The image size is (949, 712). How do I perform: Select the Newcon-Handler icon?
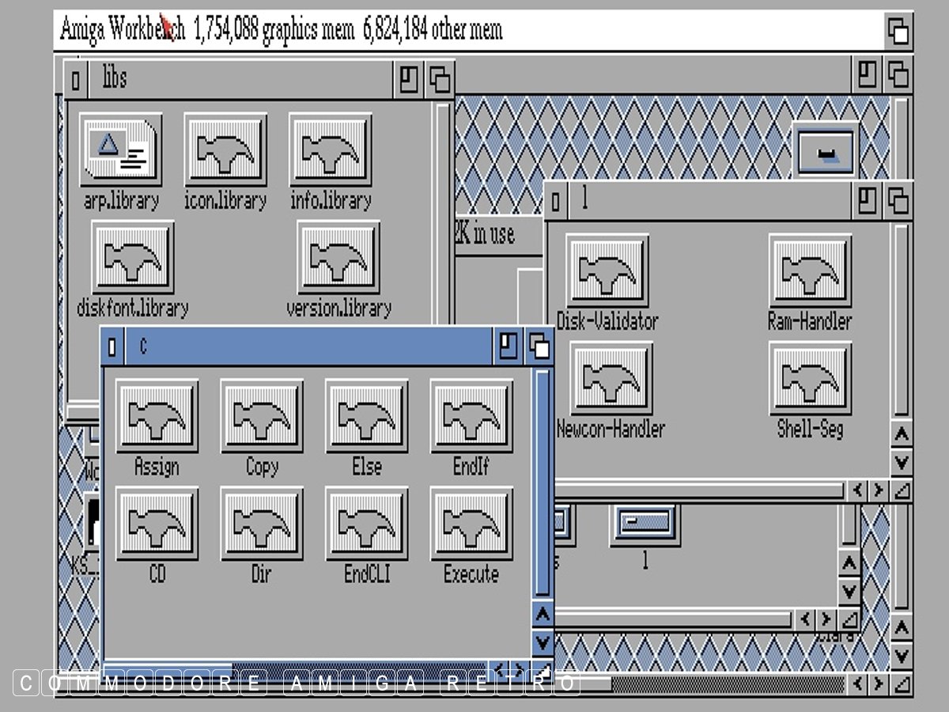click(611, 380)
